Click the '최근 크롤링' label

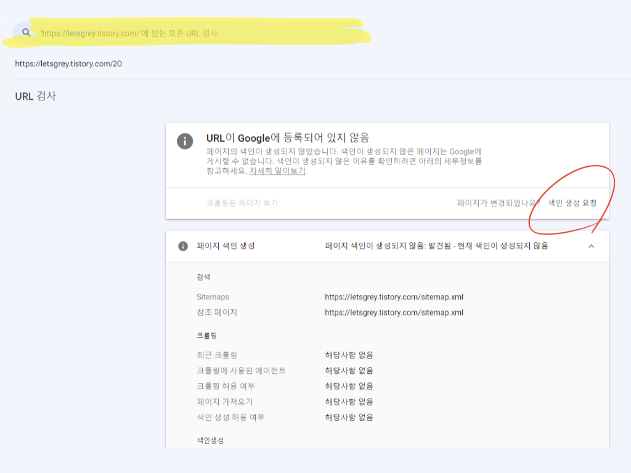click(217, 355)
